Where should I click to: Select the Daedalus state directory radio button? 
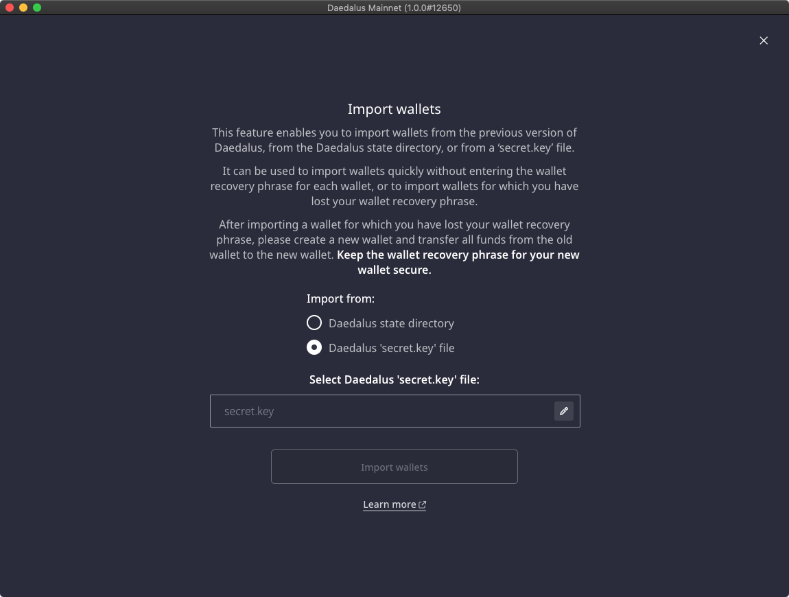314,323
